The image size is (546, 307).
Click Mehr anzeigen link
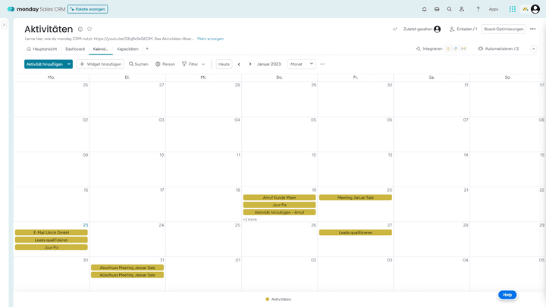[210, 39]
